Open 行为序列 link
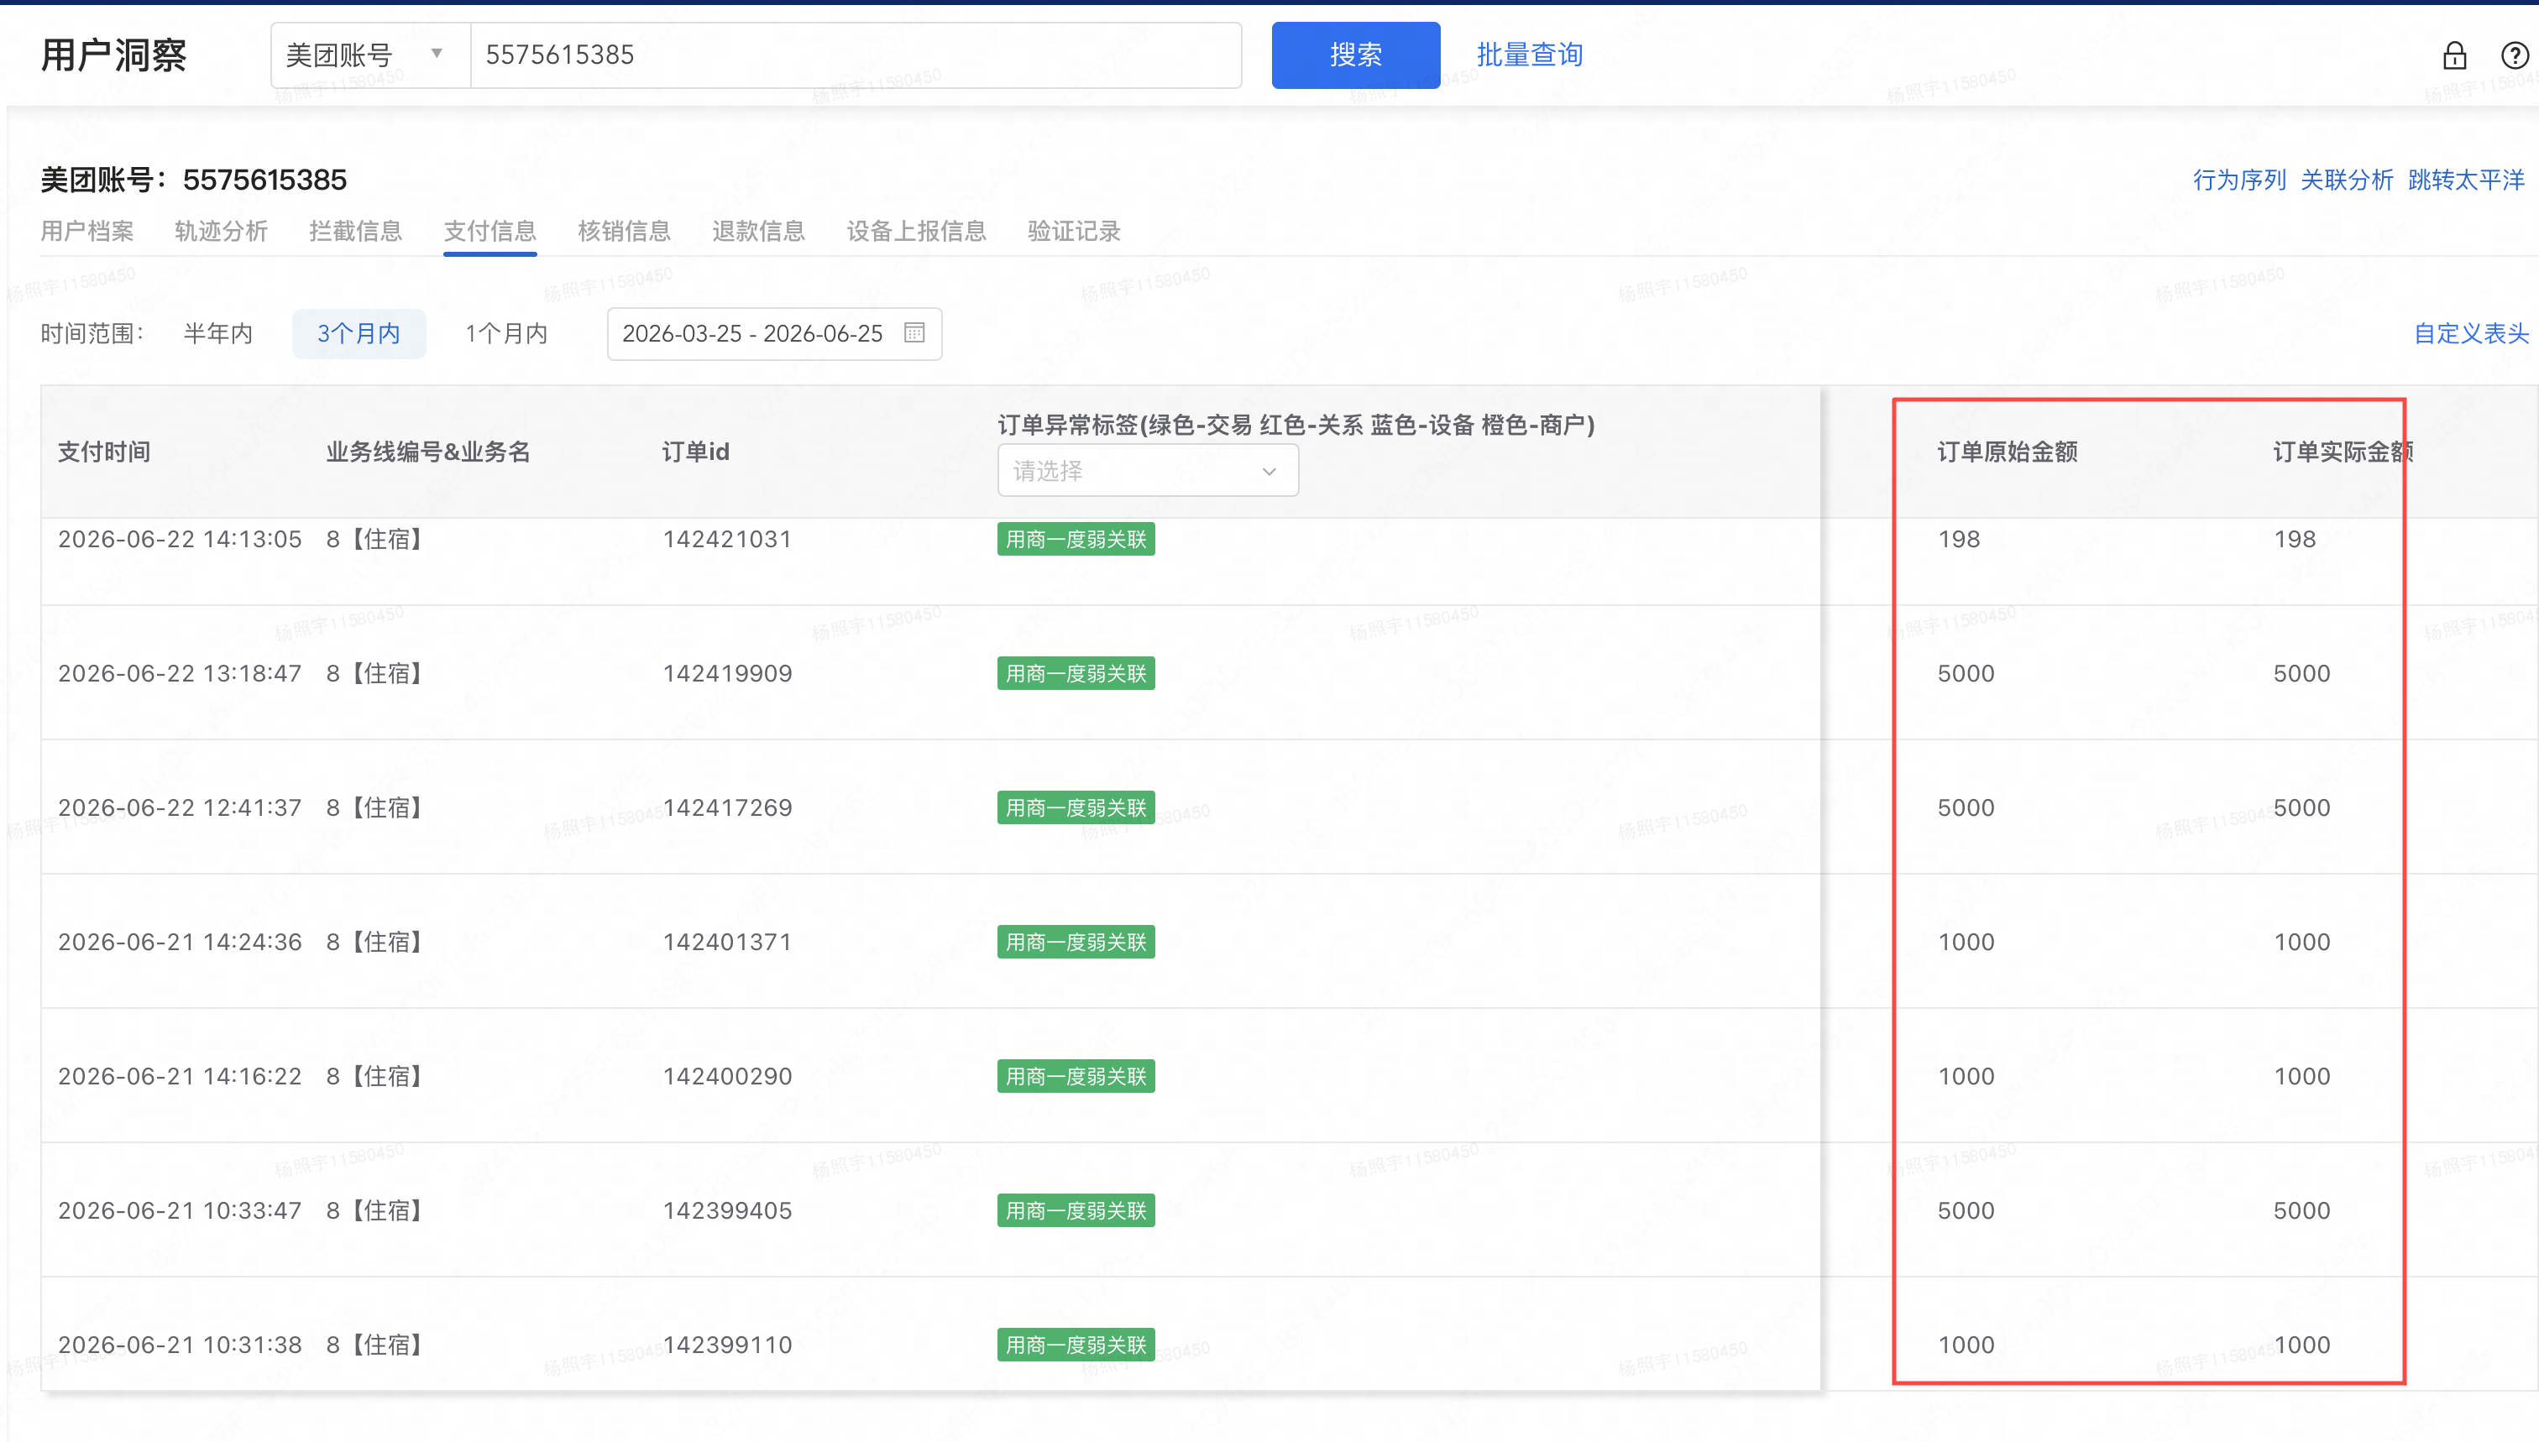The image size is (2539, 1442). [x=2239, y=180]
